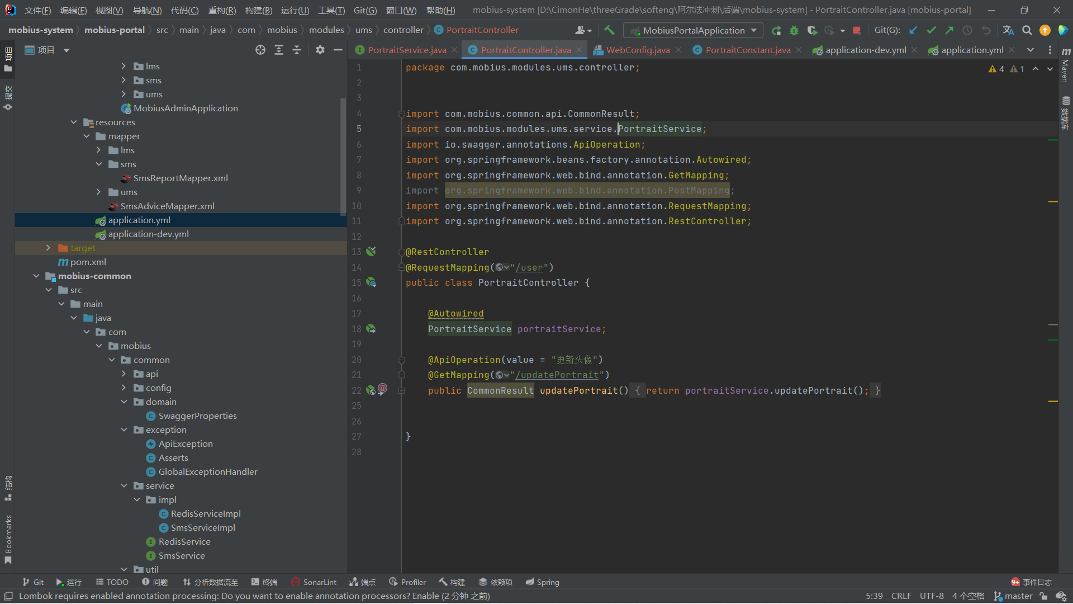Toggle fold of import block at line 4
The height and width of the screenshot is (604, 1073).
(401, 114)
